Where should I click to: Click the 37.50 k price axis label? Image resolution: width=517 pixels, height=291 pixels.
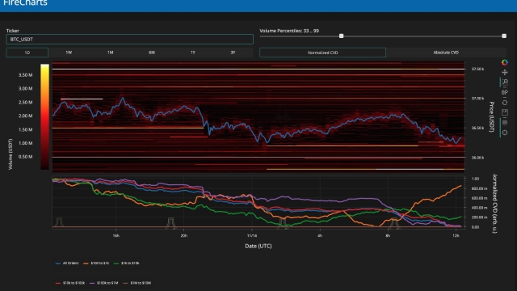(477, 69)
